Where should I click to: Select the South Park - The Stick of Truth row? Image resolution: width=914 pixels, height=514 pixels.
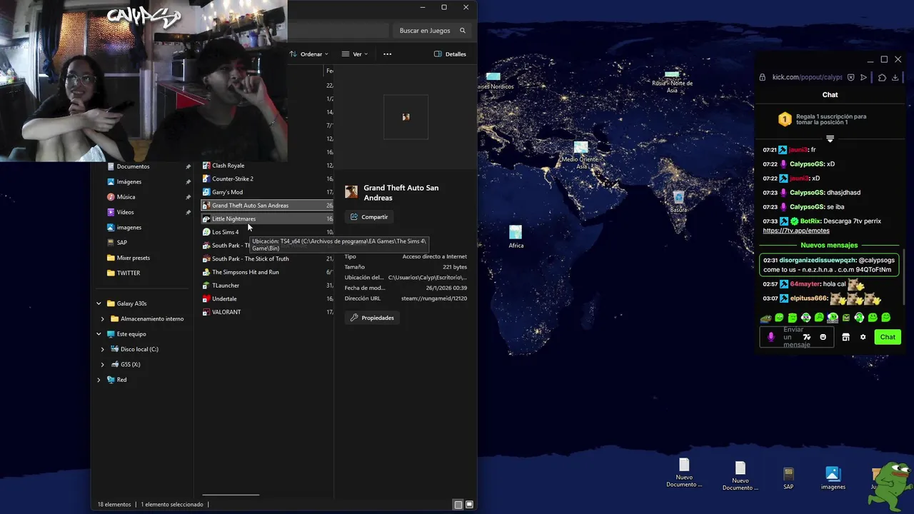point(266,259)
